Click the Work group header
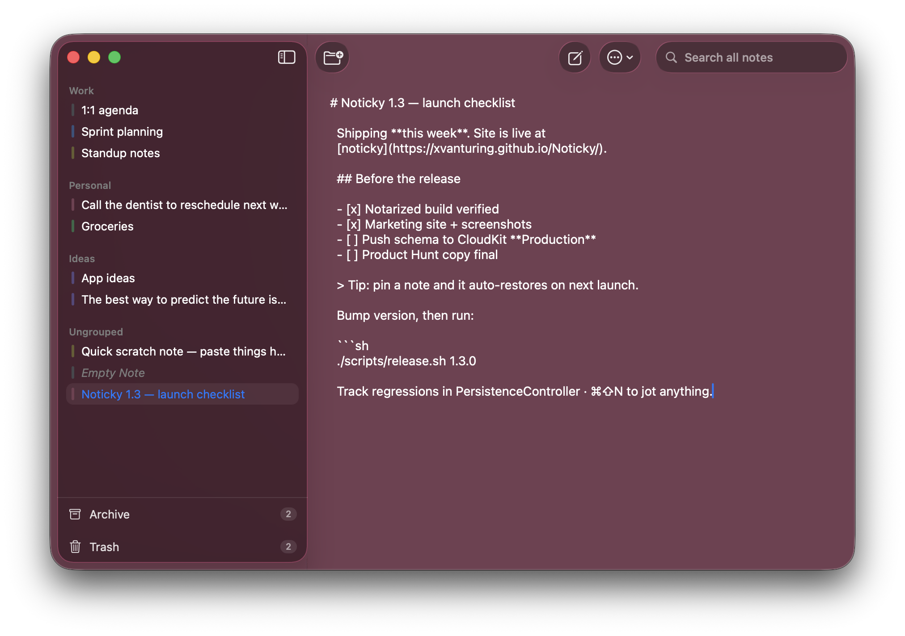 (81, 91)
